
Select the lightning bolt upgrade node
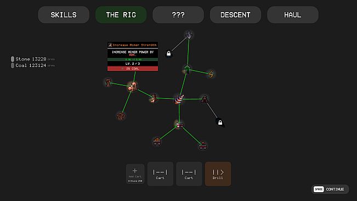211,74
